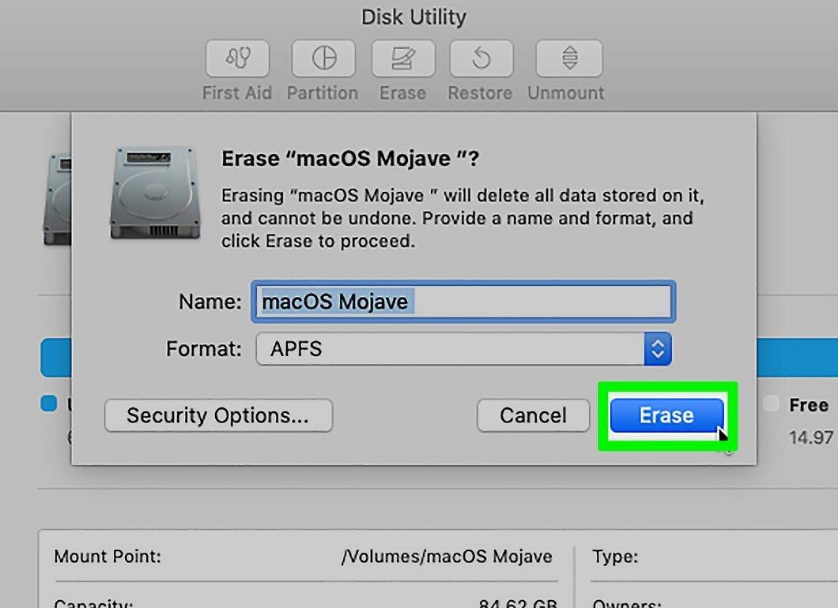
Task: Click the Unmount toolbar icon
Action: pos(569,58)
